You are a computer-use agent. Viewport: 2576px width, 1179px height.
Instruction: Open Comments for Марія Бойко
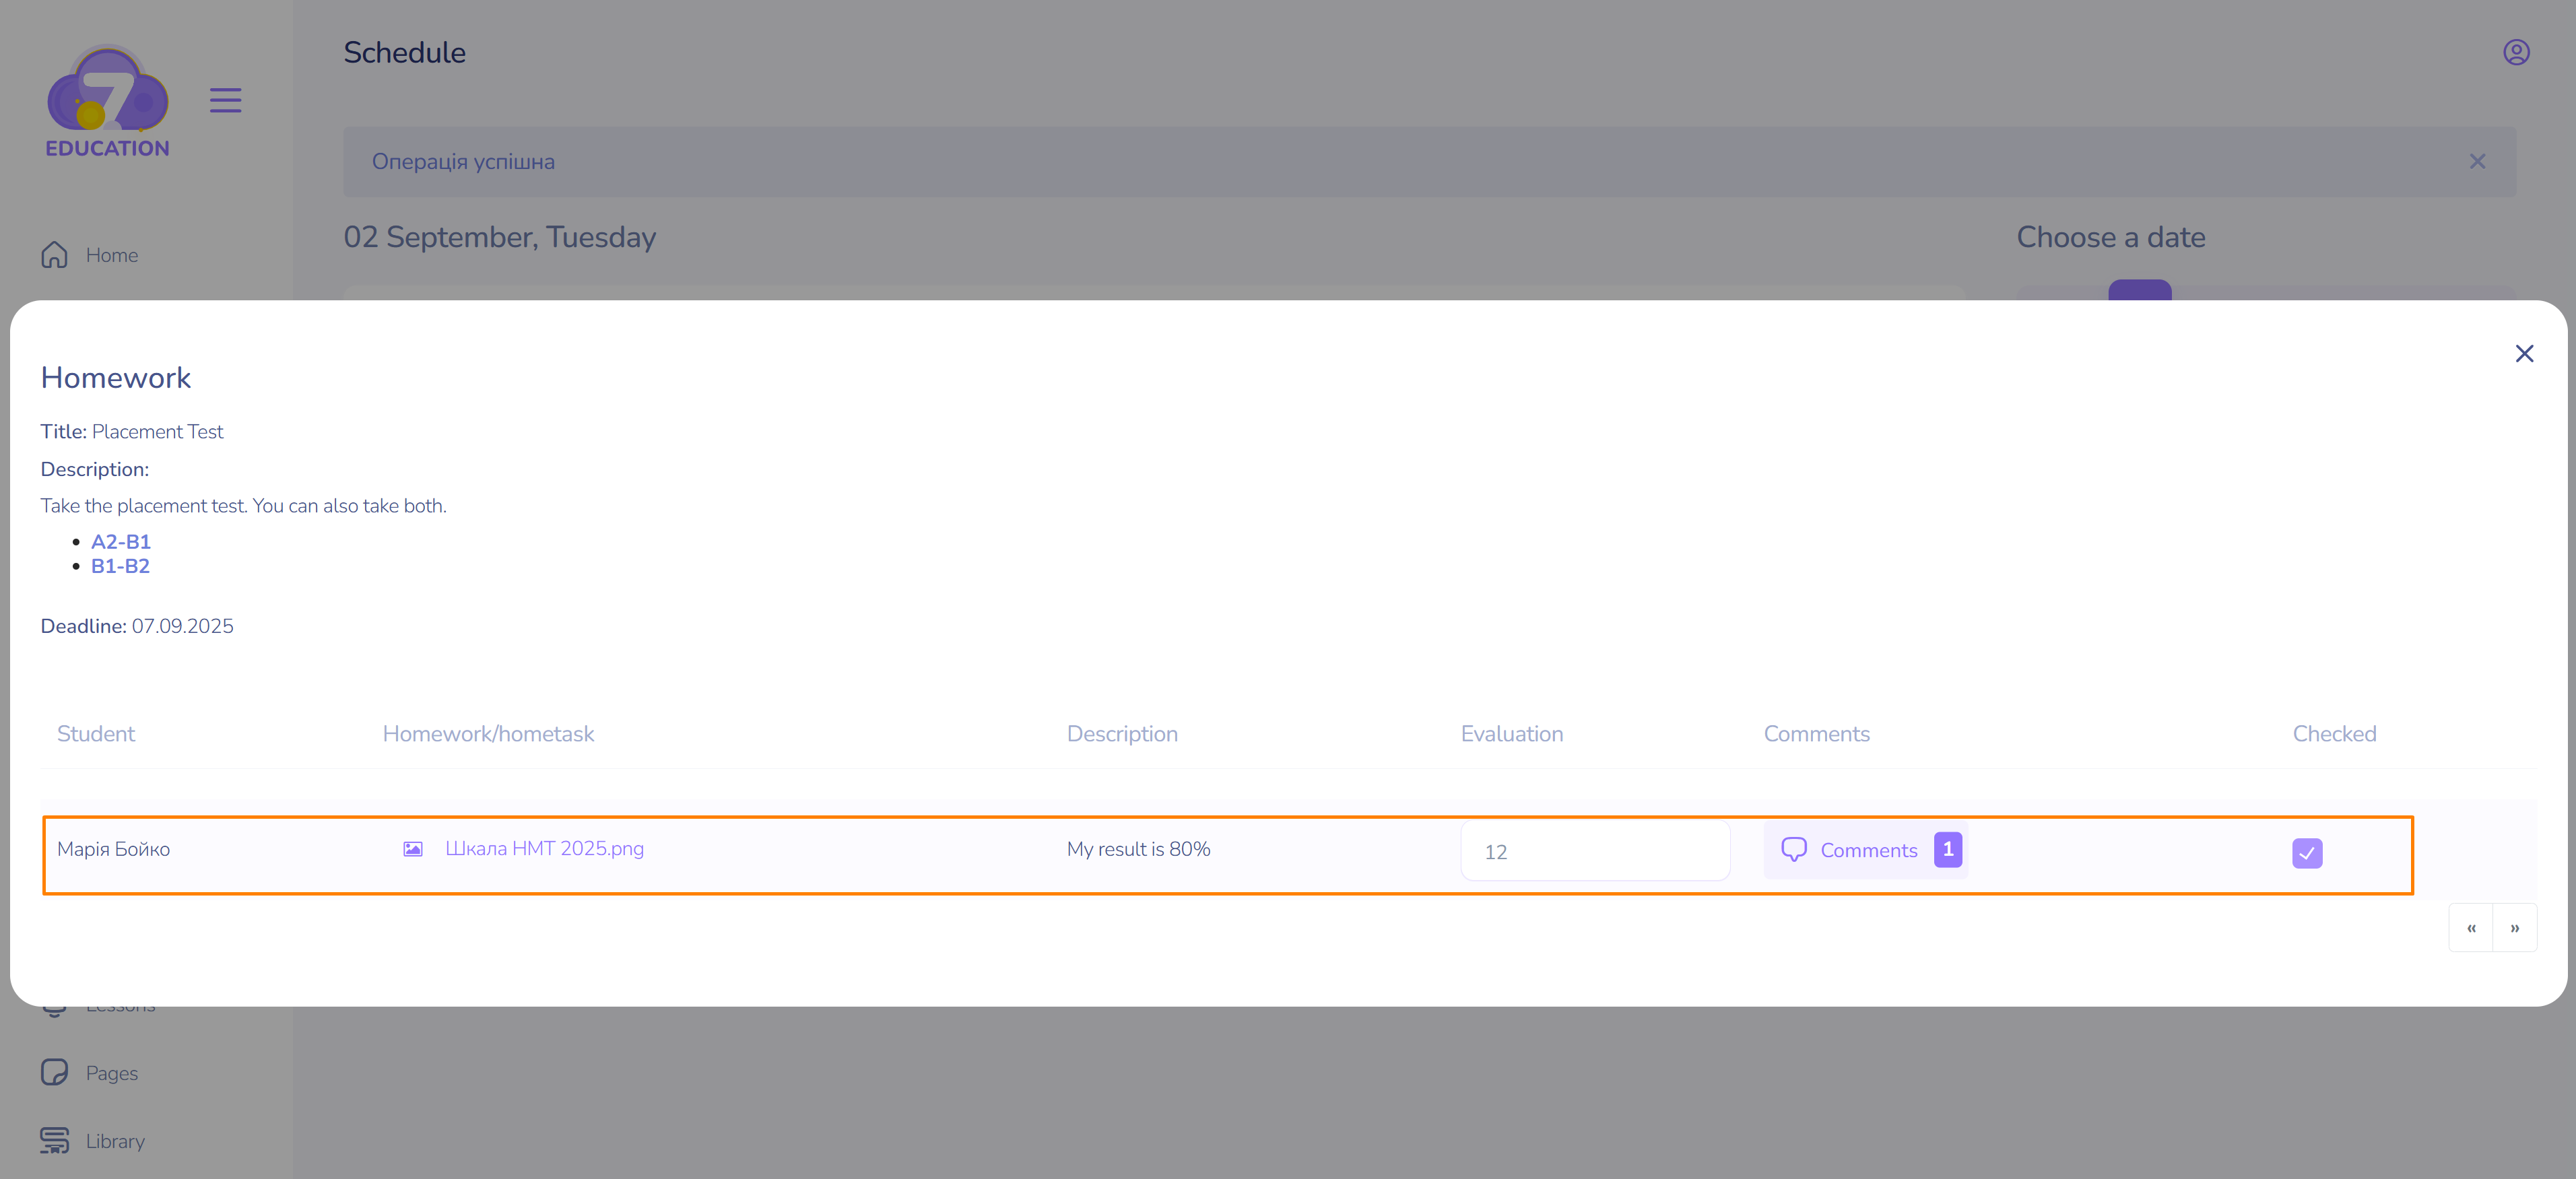[1868, 851]
